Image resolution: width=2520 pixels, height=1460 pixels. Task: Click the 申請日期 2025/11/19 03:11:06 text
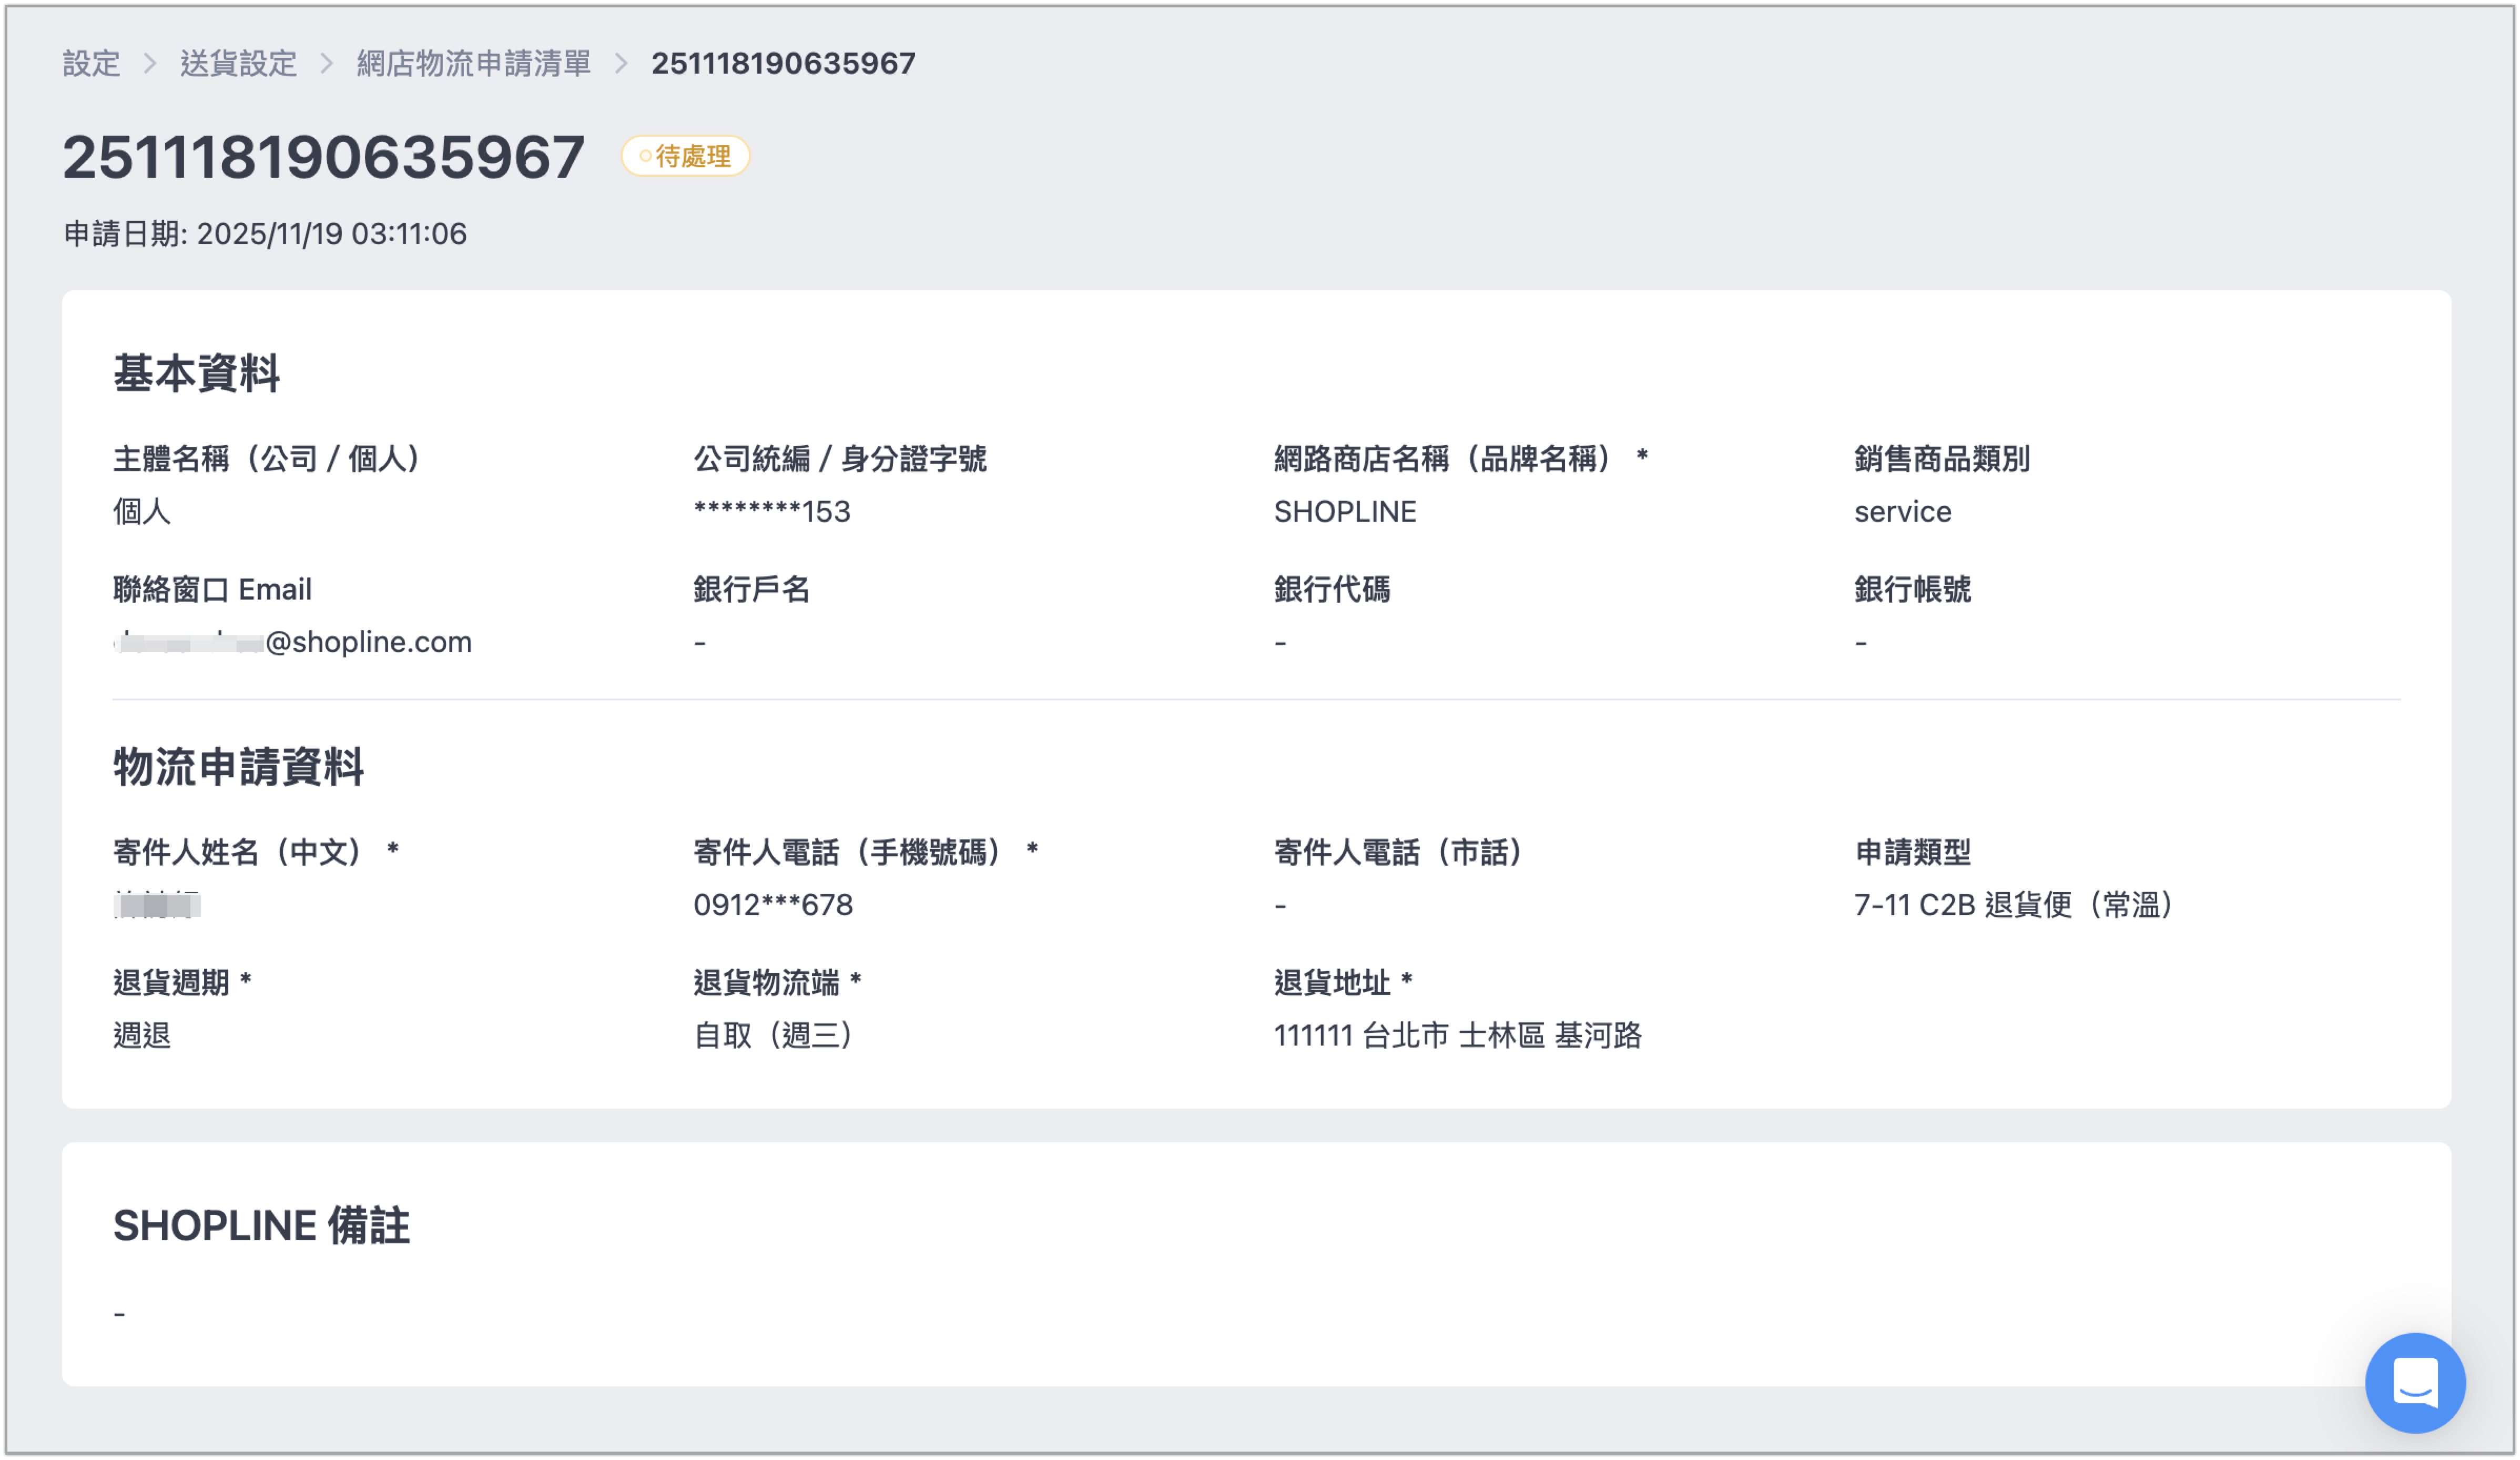coord(265,234)
